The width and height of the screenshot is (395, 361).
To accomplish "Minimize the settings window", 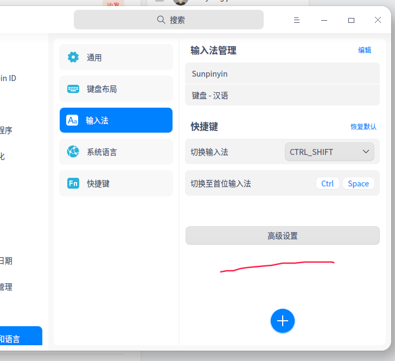I will point(324,20).
